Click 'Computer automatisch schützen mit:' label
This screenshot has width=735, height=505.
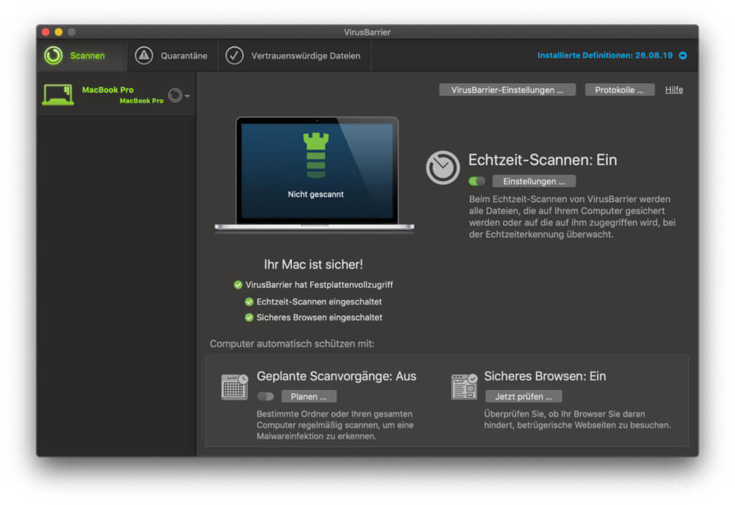(x=291, y=344)
